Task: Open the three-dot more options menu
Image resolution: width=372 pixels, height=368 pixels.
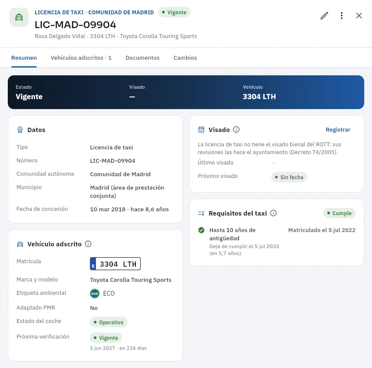Action: (x=342, y=16)
